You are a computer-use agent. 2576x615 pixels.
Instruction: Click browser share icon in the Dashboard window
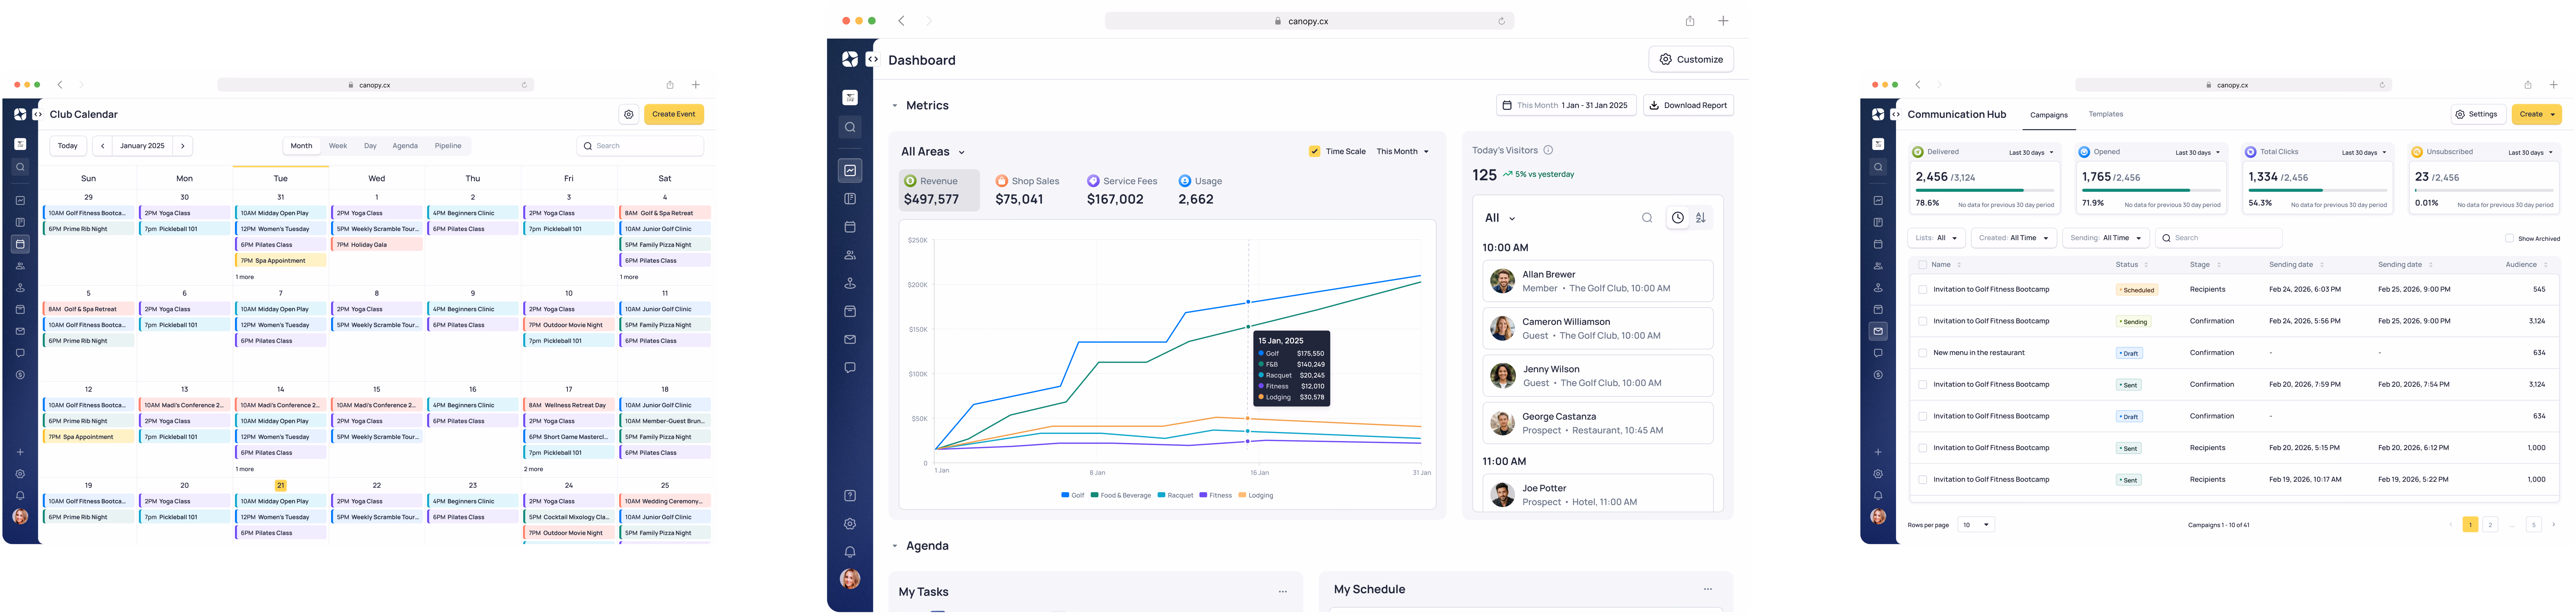1690,21
